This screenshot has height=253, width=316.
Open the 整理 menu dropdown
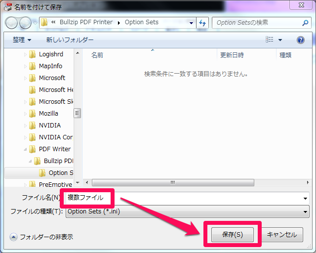[22, 40]
